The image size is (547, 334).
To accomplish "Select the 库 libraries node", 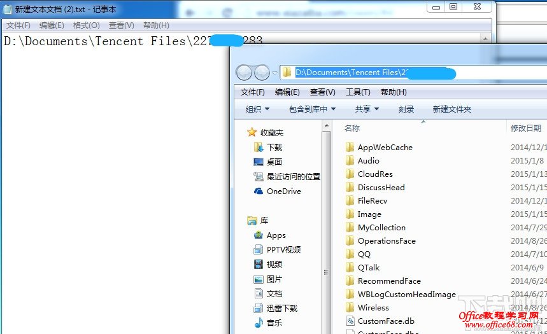I will [264, 220].
